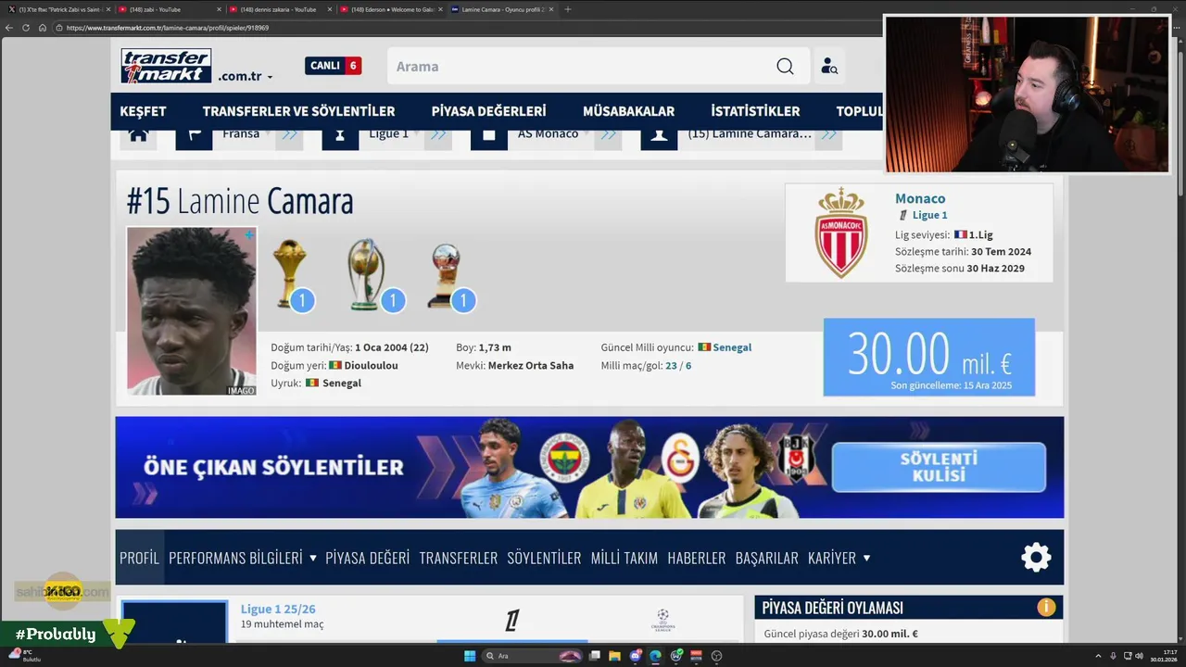Select the Söylentiler tab
Image resolution: width=1186 pixels, height=667 pixels.
point(544,558)
